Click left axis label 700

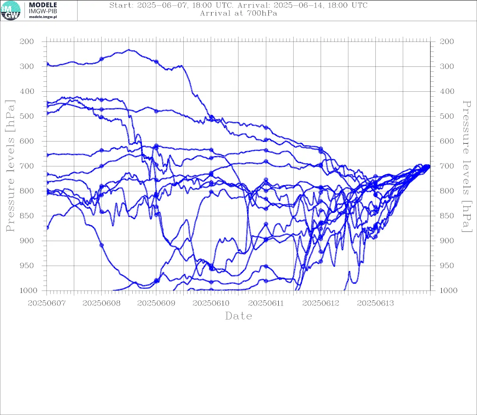point(27,166)
